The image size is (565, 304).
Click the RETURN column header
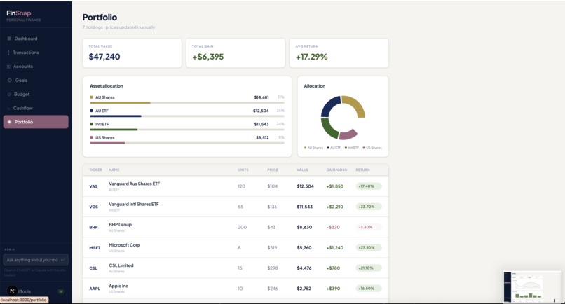pos(362,170)
